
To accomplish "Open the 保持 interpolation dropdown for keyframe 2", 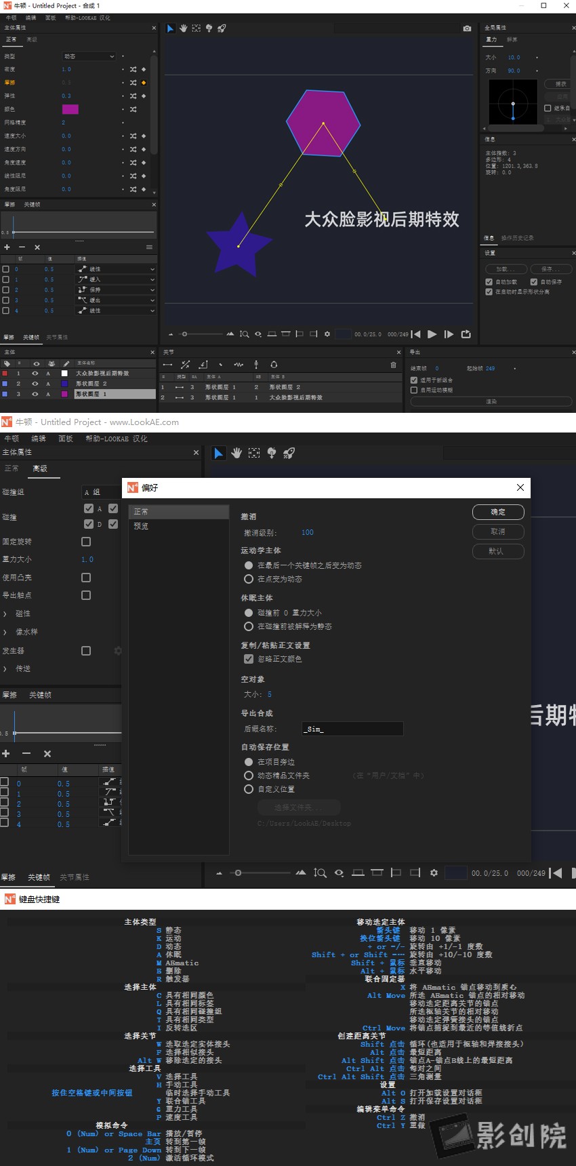I will pyautogui.click(x=116, y=289).
